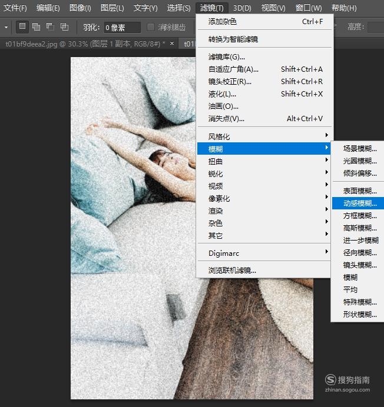Viewport: 384px width, 407px height.
Task: Select the Intersect with Selection icon
Action: point(64,26)
